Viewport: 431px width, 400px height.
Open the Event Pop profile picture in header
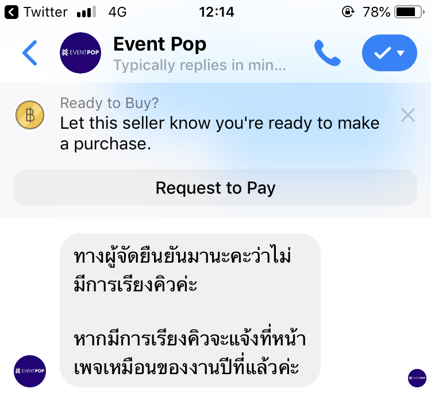[x=80, y=53]
